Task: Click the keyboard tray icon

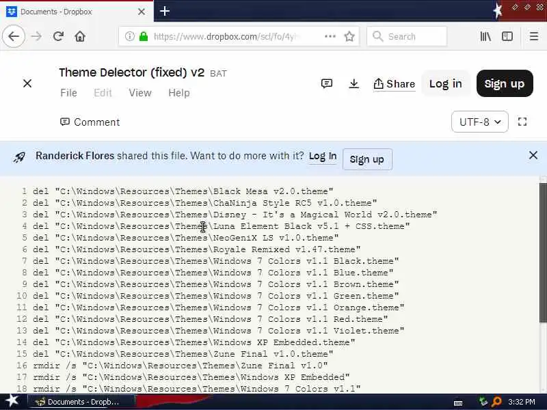Action: tap(458, 402)
